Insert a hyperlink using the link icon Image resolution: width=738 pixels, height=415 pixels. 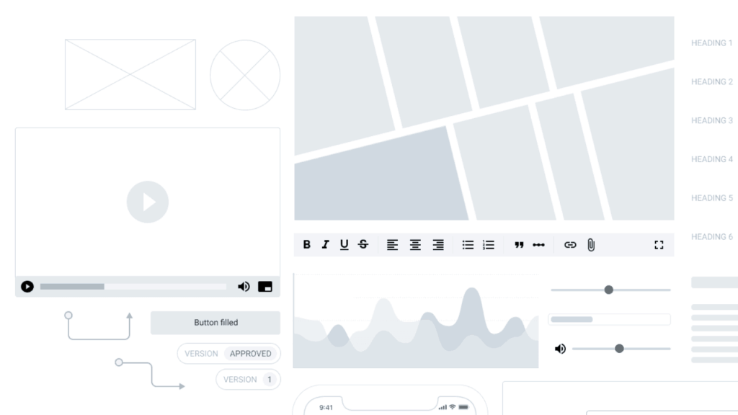click(x=570, y=245)
